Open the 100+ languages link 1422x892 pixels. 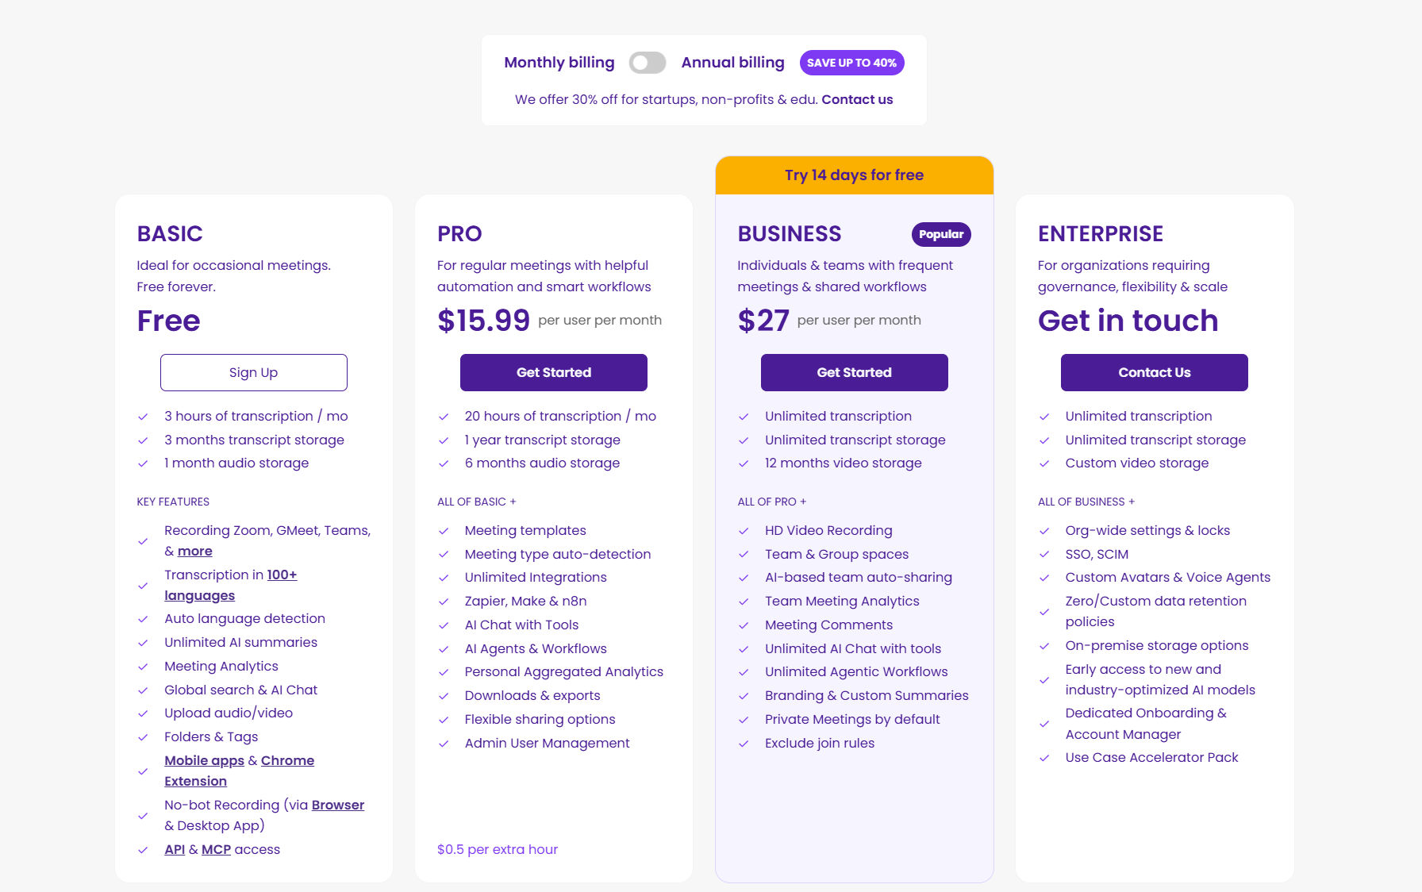click(x=282, y=575)
